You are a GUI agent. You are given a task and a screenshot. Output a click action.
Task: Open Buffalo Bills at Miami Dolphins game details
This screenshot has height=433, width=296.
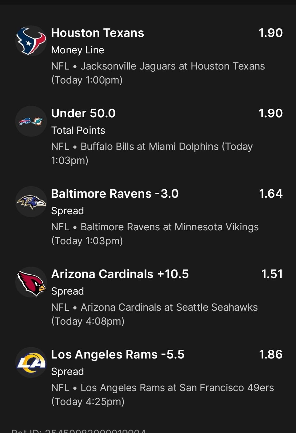(152, 153)
